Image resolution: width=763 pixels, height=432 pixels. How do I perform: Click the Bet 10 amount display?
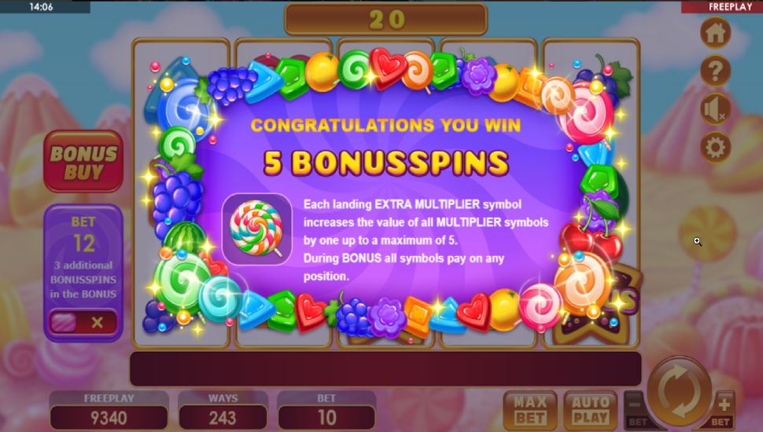[x=326, y=417]
